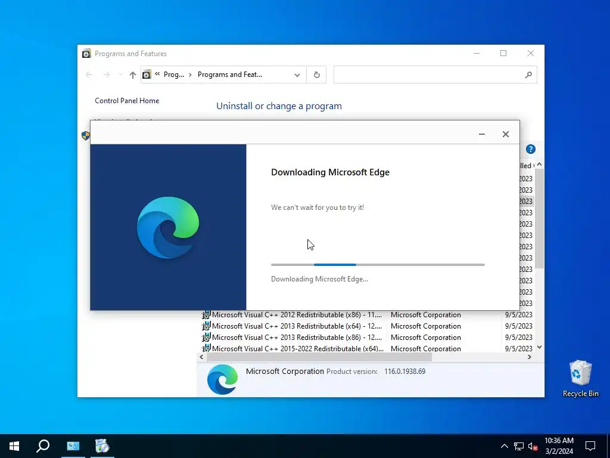
Task: Expand the breadcrumb chevron after Prog...
Action: (191, 75)
